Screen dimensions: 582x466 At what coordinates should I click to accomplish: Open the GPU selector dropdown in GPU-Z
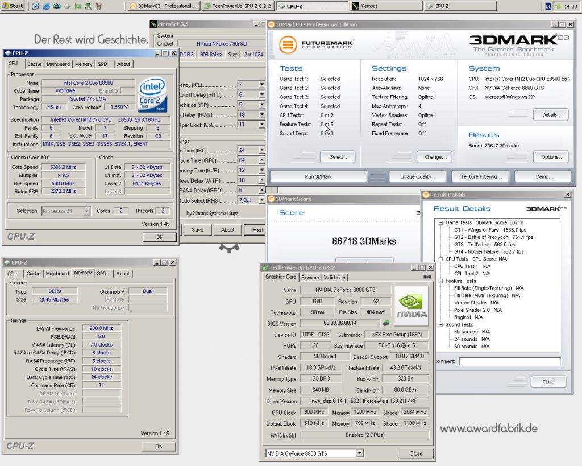point(360,453)
